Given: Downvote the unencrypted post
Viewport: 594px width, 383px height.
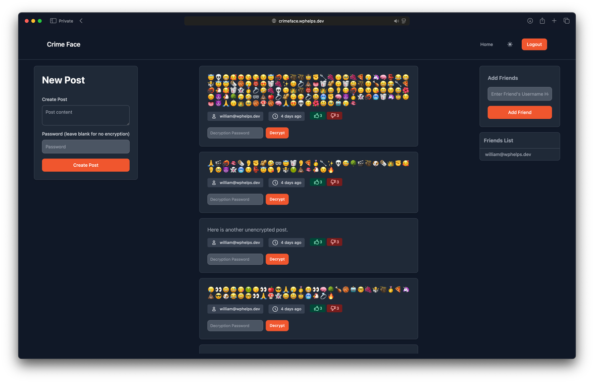Looking at the screenshot, I should point(334,242).
